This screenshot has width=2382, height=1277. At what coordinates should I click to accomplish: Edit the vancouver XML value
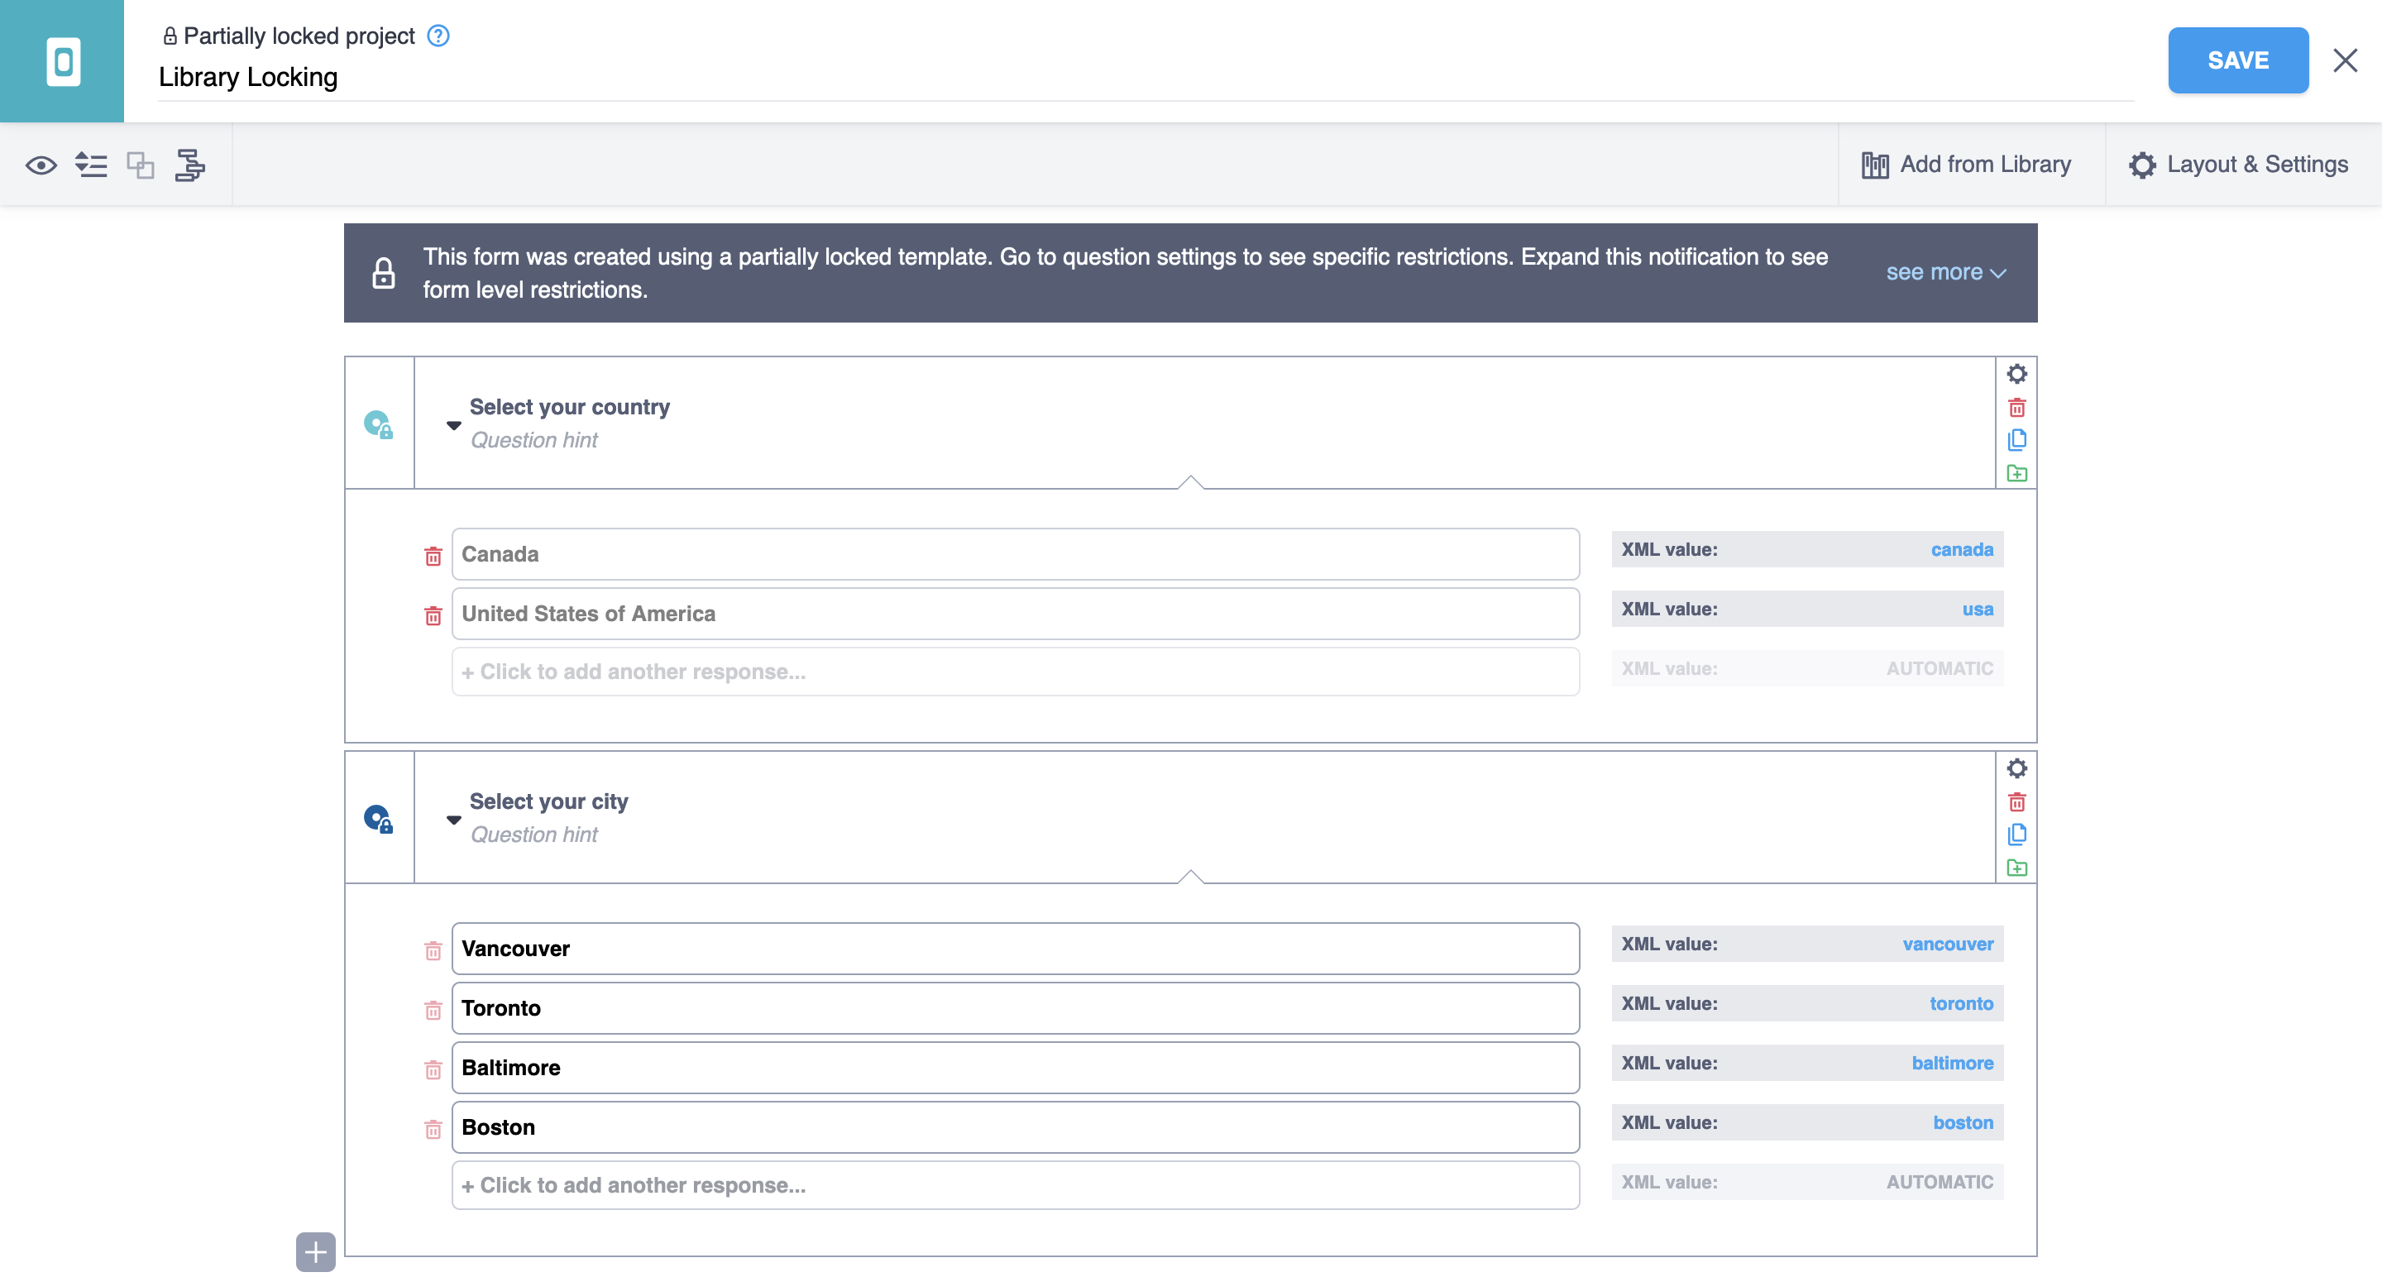[1948, 945]
